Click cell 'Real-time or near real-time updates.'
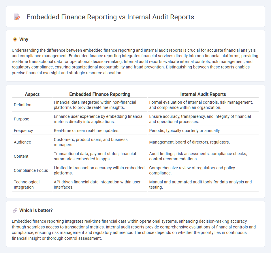Image resolution: width=271 pixels, height=253 pixels. tap(100, 131)
